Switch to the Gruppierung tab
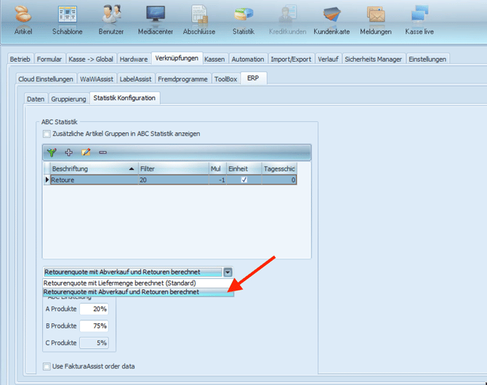The image size is (487, 385). click(68, 99)
